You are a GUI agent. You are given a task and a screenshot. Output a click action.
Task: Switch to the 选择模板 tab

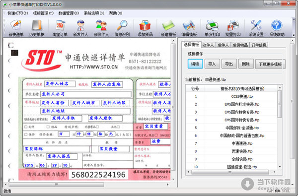coord(191,45)
